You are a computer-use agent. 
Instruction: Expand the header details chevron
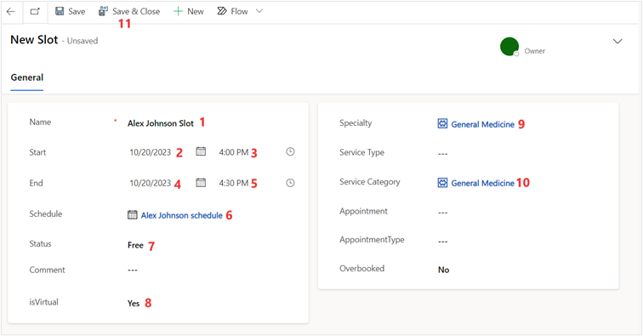coord(617,42)
